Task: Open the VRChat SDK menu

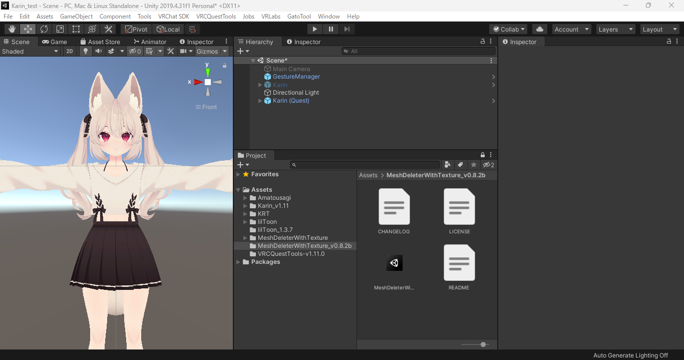Action: pos(174,17)
